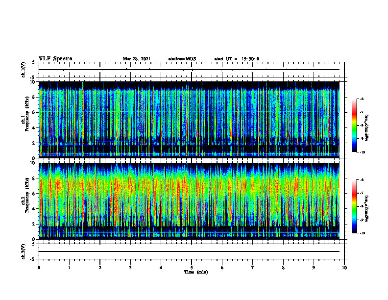Click the ch.1 spectrogram color scale bar
Image resolution: width=388 pixels, height=300 pixels.
tap(355, 125)
